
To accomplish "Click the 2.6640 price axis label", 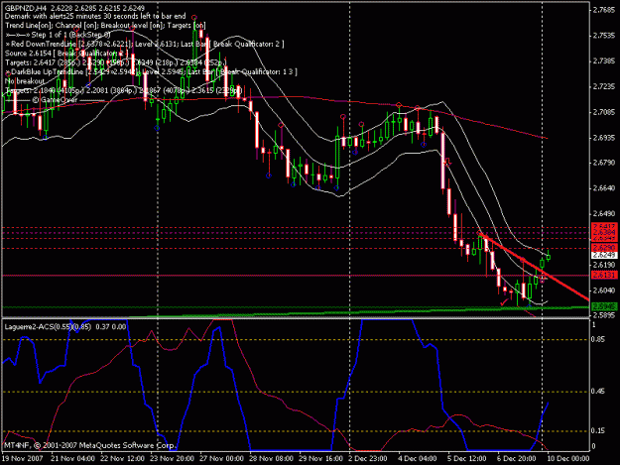I will (x=604, y=188).
